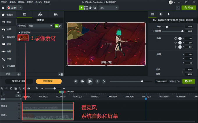
Task: Expand recording options arrow next to 录制
Action: [x=20, y=8]
